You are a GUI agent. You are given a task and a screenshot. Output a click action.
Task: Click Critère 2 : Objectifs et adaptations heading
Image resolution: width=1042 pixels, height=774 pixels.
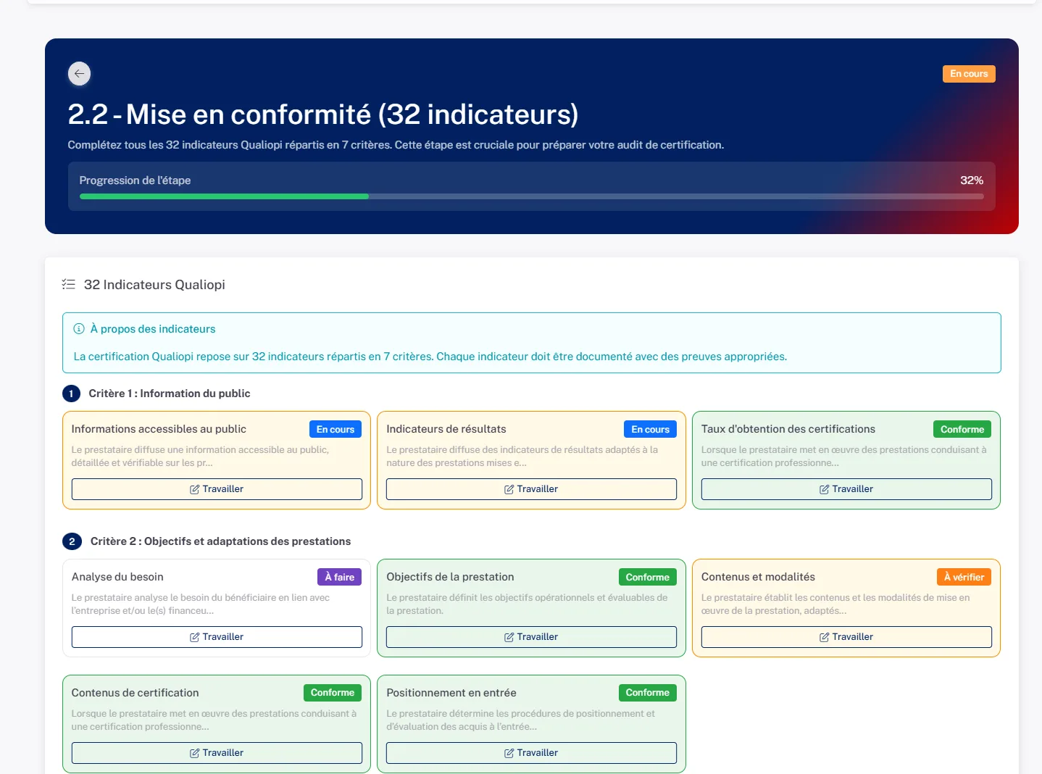click(x=220, y=541)
